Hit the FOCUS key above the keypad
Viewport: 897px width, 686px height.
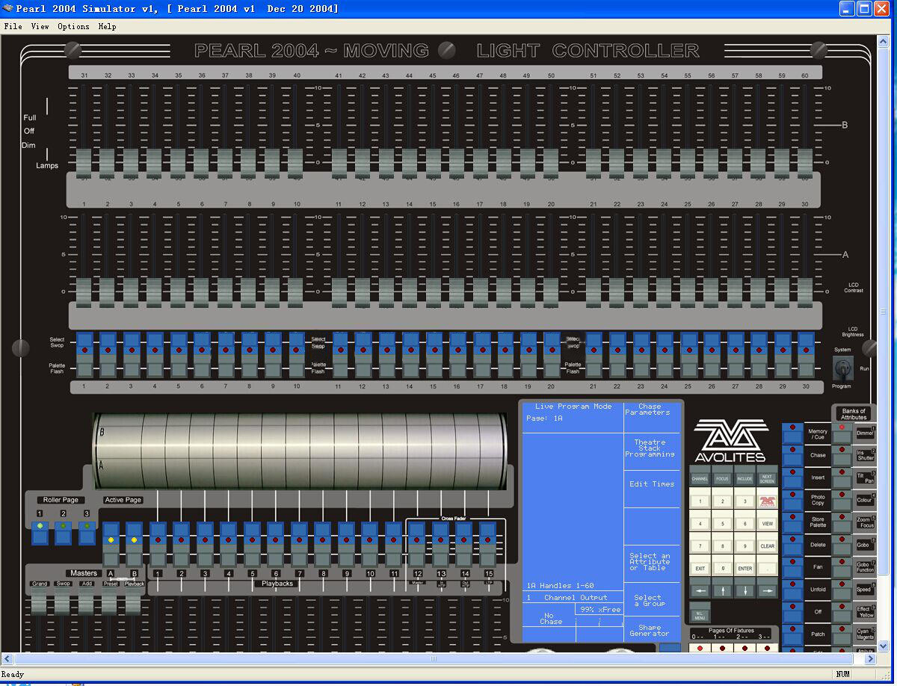[722, 478]
